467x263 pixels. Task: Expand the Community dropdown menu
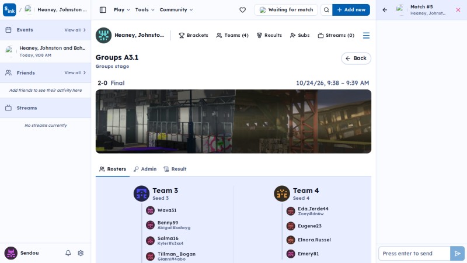(176, 10)
